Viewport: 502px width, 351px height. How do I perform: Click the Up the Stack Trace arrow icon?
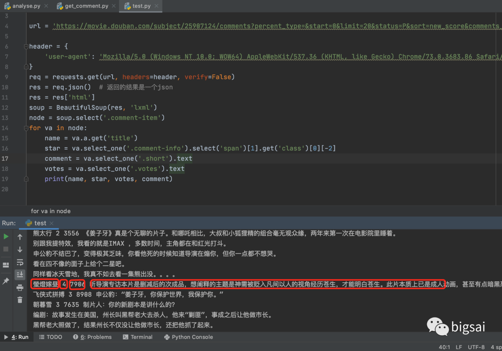tap(20, 237)
